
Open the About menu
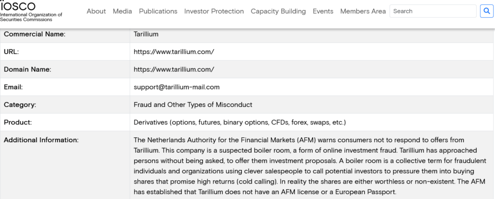pos(96,11)
